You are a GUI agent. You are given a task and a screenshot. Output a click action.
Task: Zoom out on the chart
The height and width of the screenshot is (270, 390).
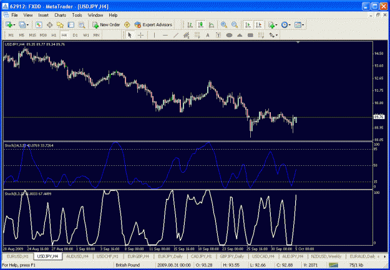(x=234, y=25)
